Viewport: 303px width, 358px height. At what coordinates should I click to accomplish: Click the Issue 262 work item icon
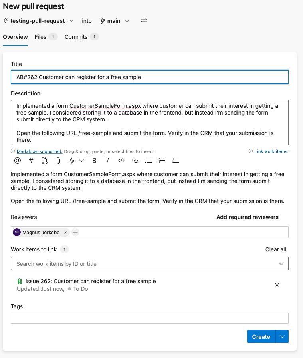pos(20,281)
